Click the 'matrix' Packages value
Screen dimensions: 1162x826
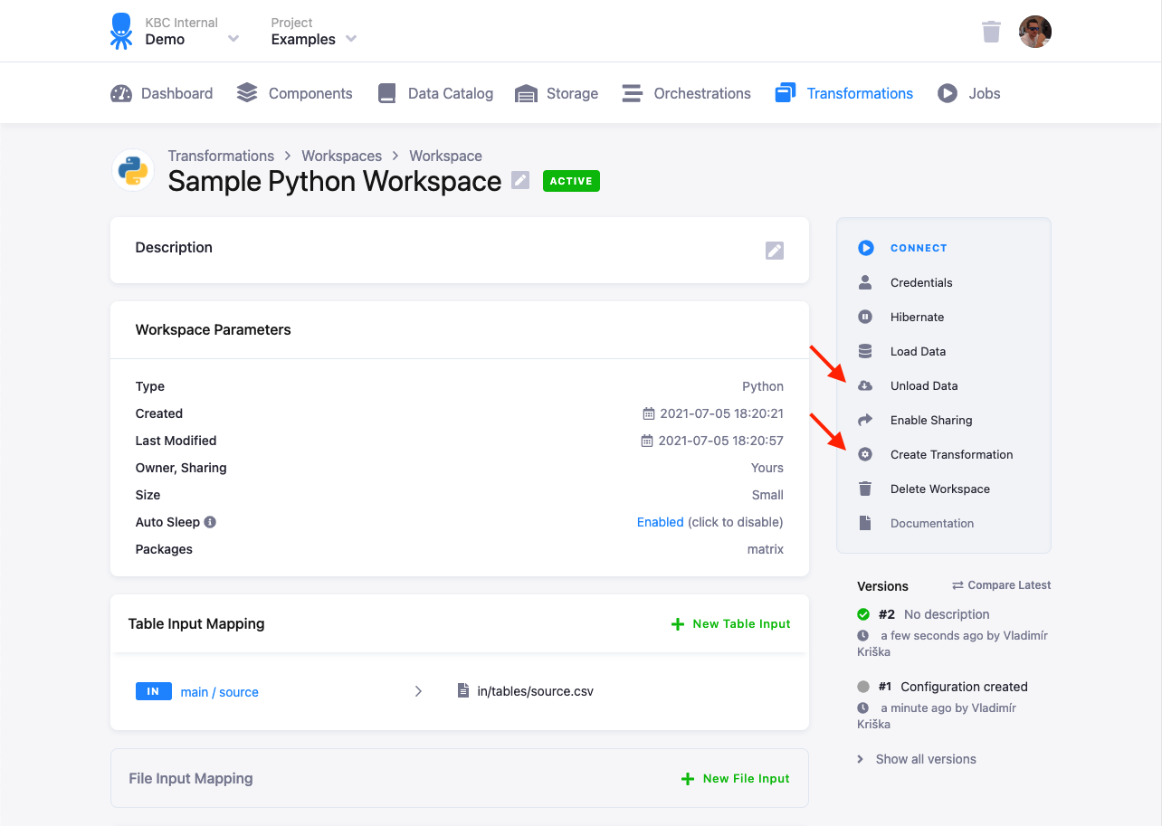point(766,549)
